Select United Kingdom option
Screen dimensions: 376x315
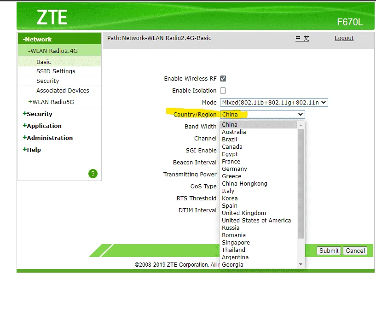259,213
